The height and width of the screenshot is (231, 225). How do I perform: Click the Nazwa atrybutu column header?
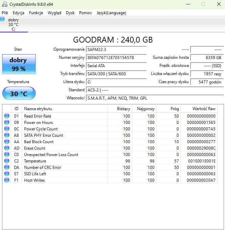point(65,109)
